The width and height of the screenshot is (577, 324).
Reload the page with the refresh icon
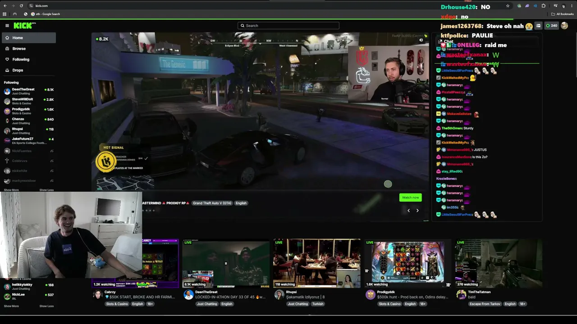(x=21, y=6)
